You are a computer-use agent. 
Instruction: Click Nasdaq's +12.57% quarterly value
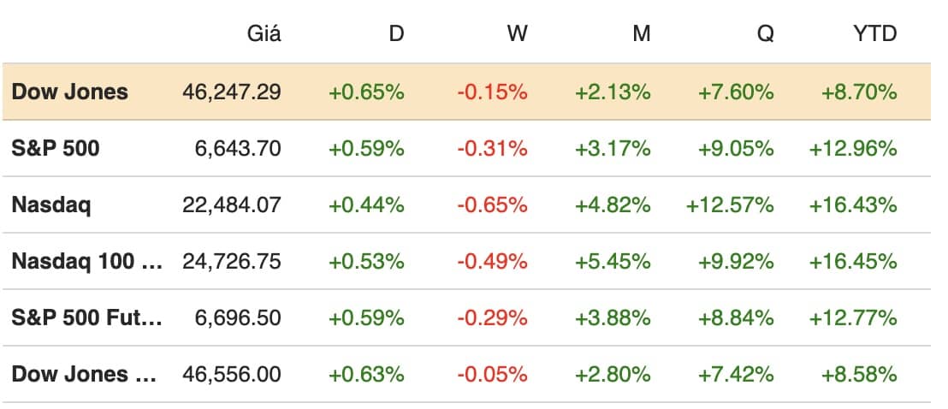click(x=730, y=204)
